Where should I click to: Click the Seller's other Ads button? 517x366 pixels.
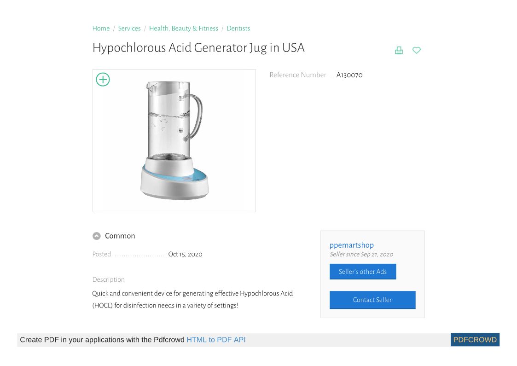[x=363, y=272]
